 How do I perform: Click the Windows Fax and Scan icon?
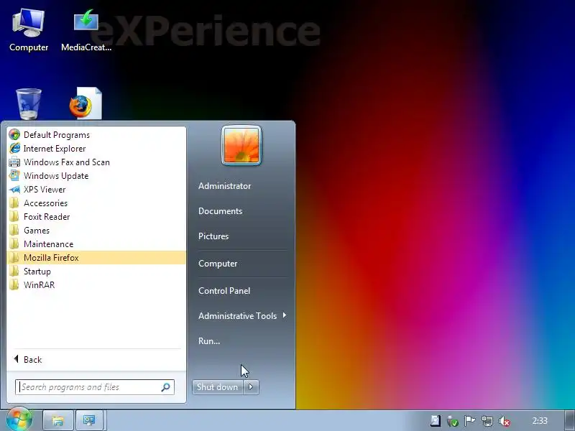pyautogui.click(x=14, y=162)
